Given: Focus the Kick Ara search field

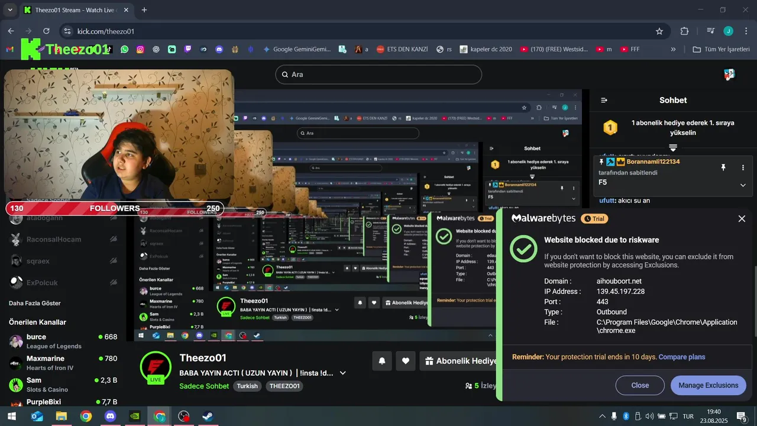Looking at the screenshot, I should [378, 75].
